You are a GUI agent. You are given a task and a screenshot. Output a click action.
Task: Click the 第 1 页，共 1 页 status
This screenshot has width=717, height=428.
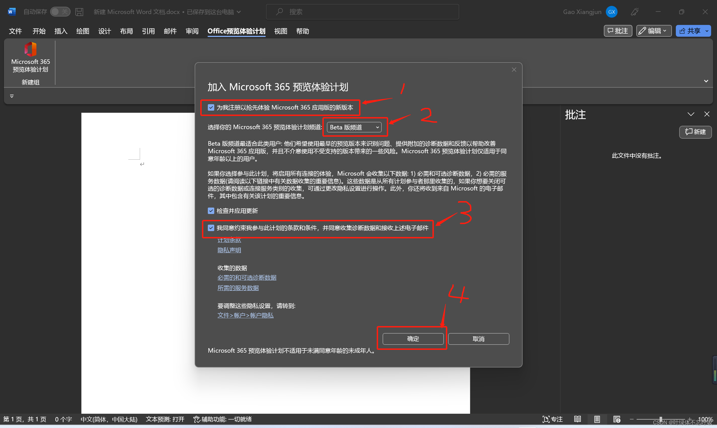[x=25, y=419]
